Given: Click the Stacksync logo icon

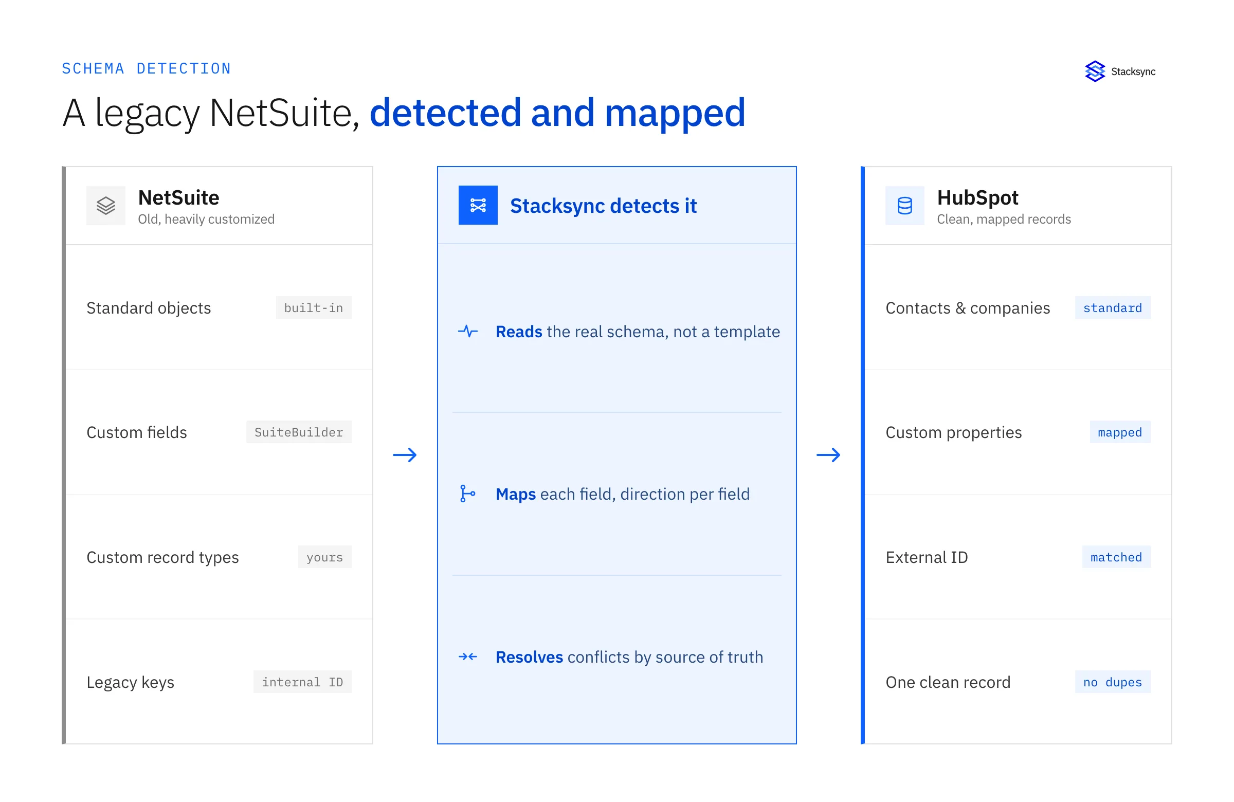Looking at the screenshot, I should point(1095,71).
